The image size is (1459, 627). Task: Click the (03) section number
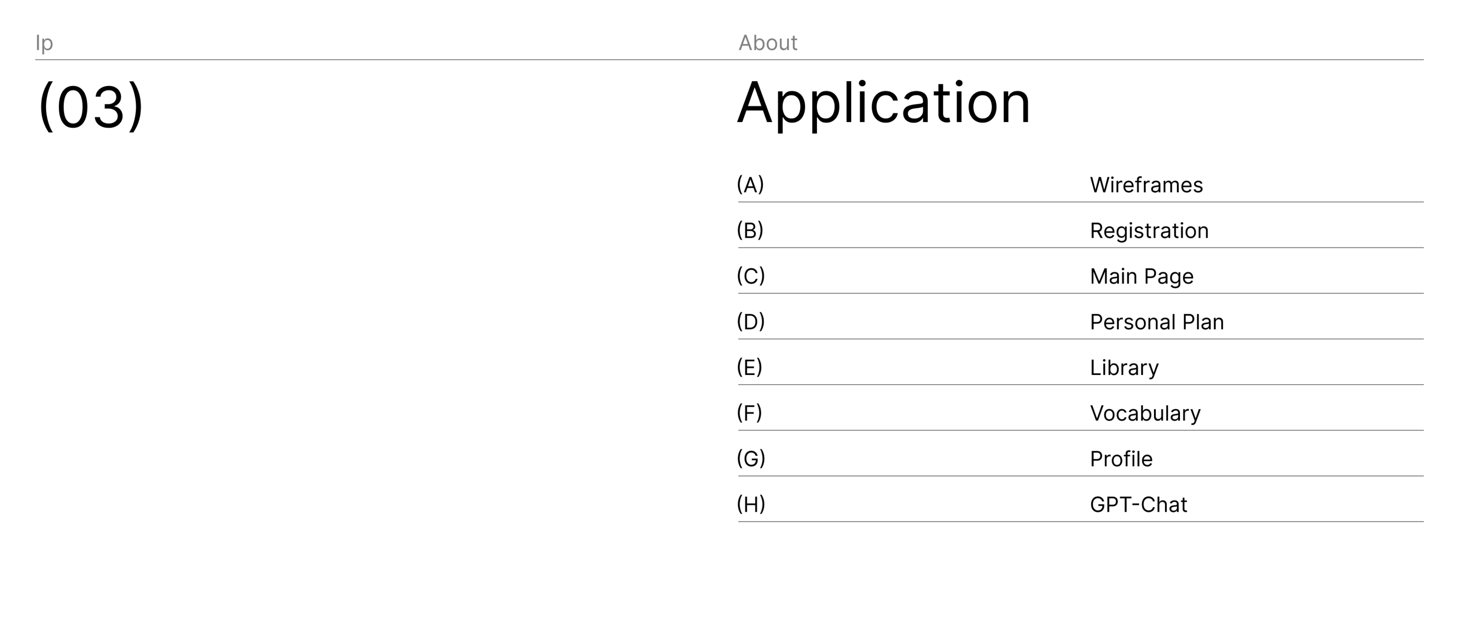point(91,106)
